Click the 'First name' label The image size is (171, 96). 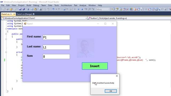34,37
